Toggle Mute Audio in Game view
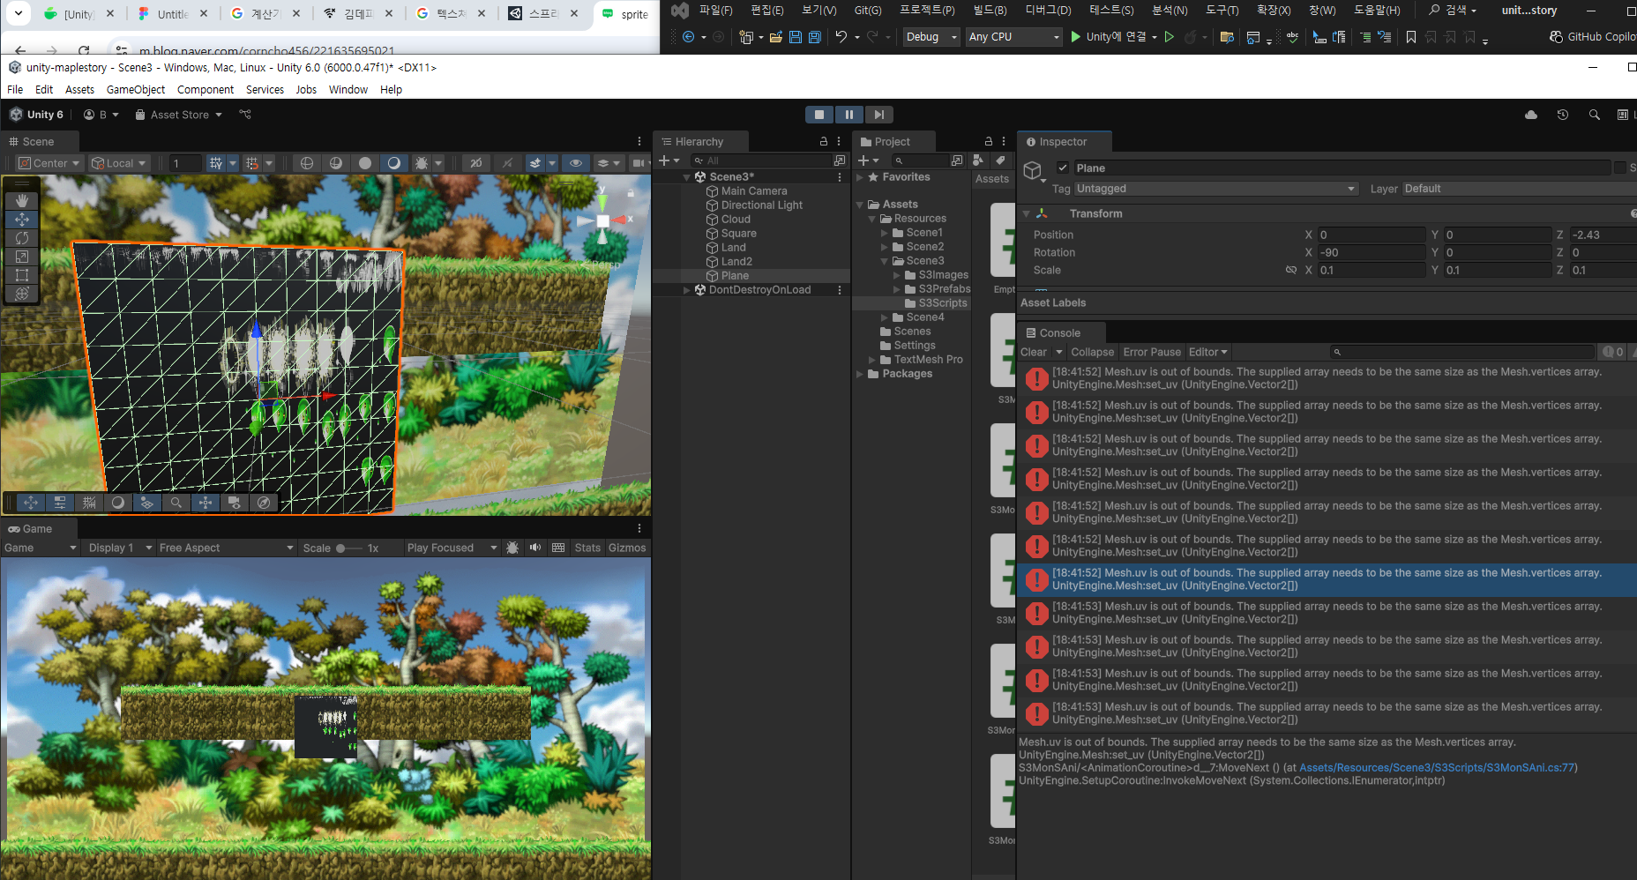This screenshot has width=1637, height=880. pyautogui.click(x=534, y=548)
